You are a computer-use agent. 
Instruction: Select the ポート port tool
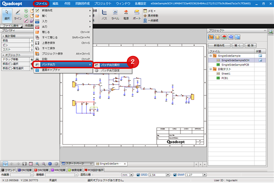pyautogui.click(x=137, y=15)
